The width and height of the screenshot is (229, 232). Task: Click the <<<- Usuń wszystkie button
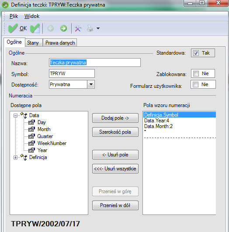click(x=115, y=169)
